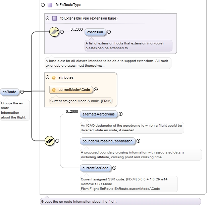Click the fb:ExtensibleType purple square icon
The image size is (207, 206).
tap(54, 18)
